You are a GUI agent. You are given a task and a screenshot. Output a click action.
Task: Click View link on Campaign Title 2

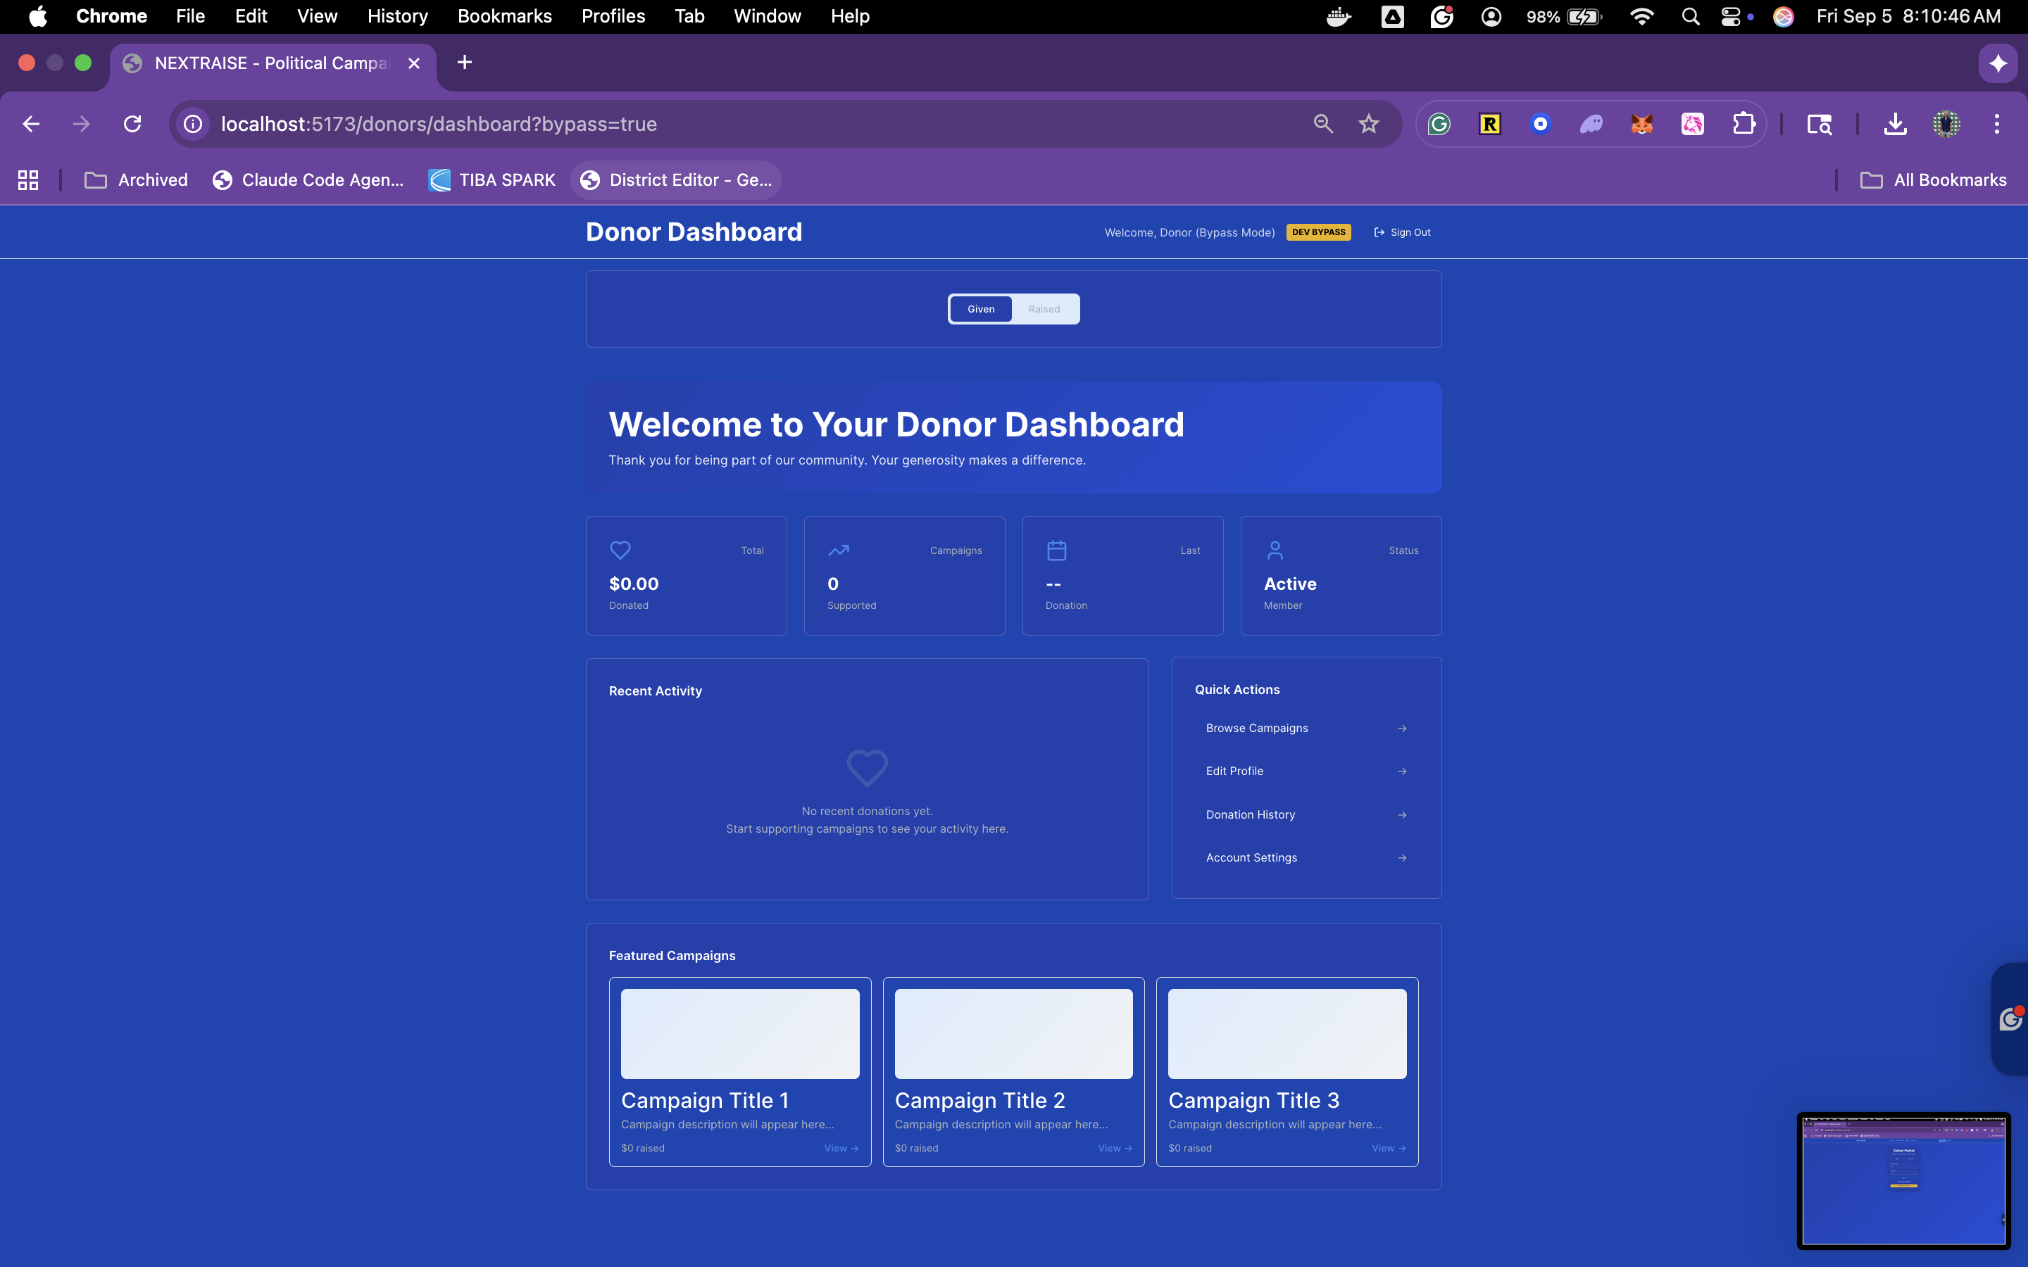(1115, 1148)
